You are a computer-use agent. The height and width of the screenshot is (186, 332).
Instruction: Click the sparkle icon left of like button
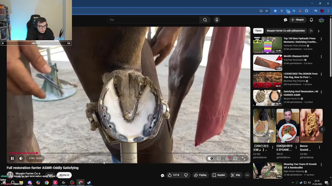tap(162, 175)
